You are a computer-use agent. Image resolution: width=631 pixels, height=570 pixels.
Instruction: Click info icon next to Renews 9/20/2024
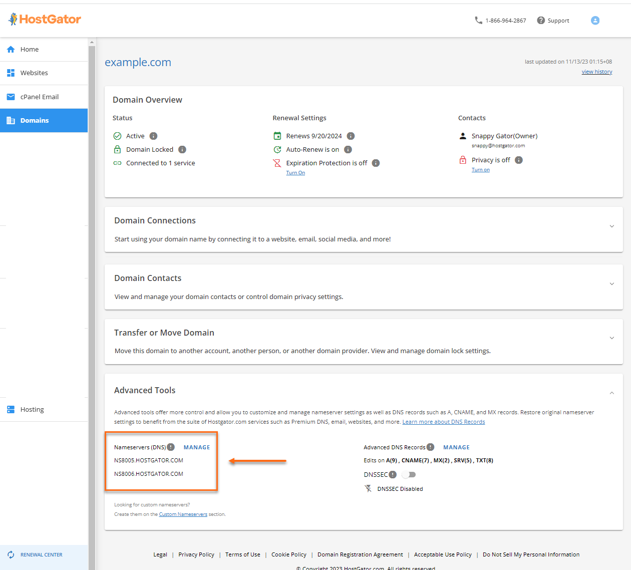point(351,136)
